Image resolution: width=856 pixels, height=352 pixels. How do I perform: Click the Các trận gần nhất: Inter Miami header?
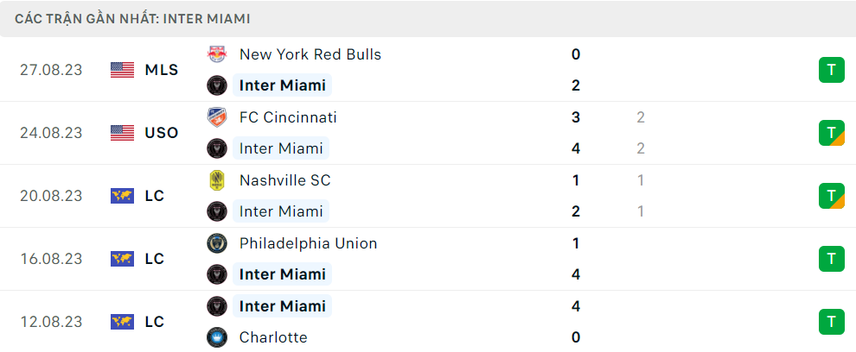[x=132, y=19]
